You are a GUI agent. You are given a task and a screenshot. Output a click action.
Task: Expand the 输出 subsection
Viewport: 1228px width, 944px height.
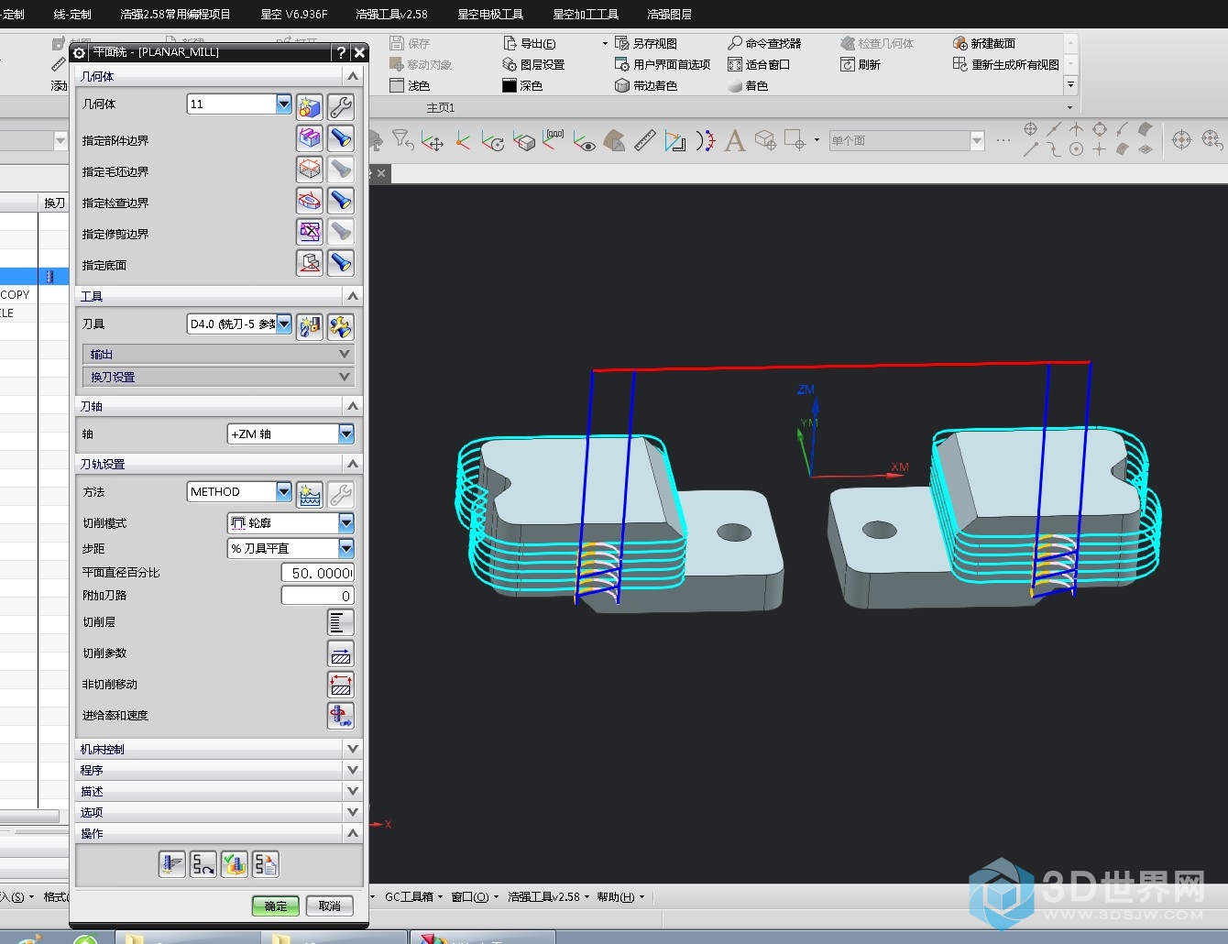point(218,354)
